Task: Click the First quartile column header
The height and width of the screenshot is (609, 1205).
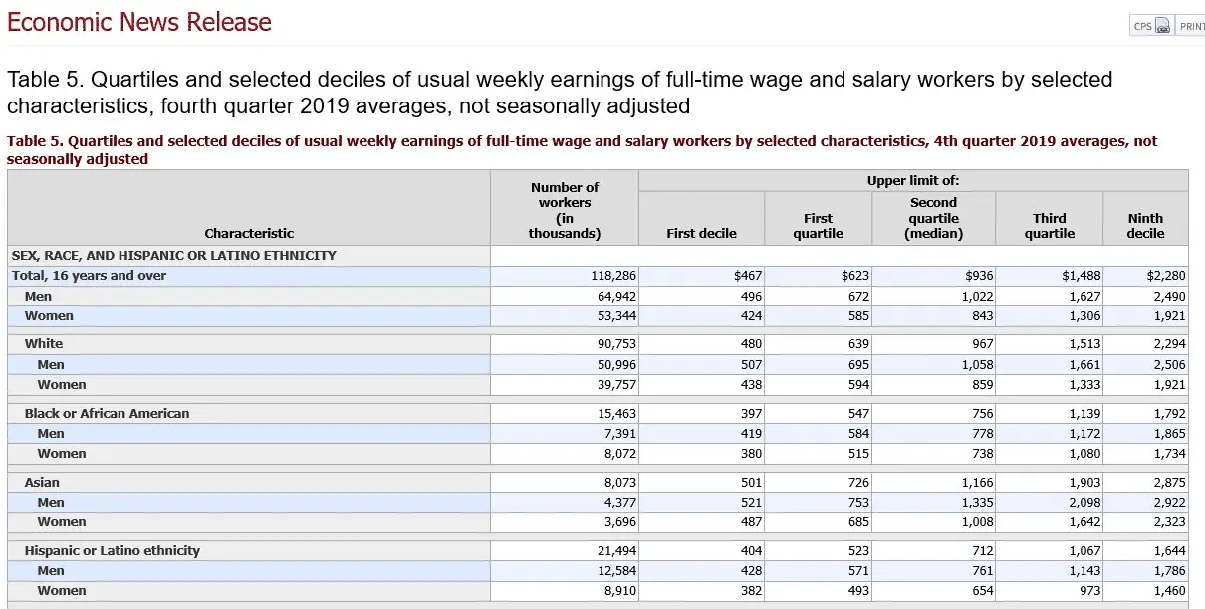Action: [x=818, y=226]
